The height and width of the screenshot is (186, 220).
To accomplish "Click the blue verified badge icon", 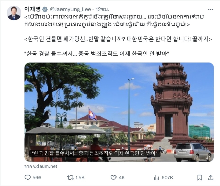I will point(45,9).
